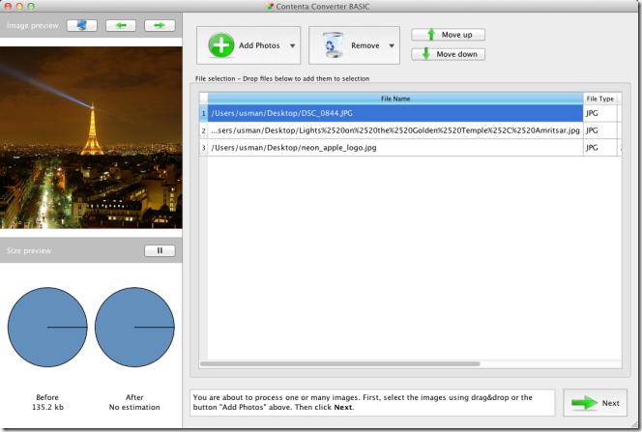642x432 pixels.
Task: Click the JPG type cell of neon_apple_logo
Action: [599, 148]
